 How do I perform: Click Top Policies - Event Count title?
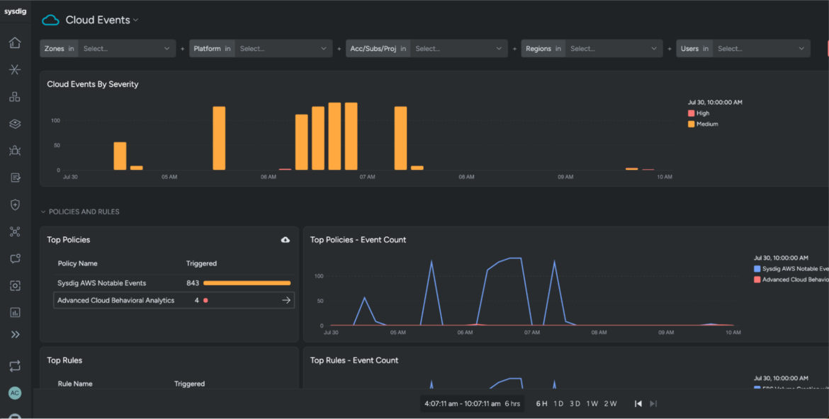point(358,240)
